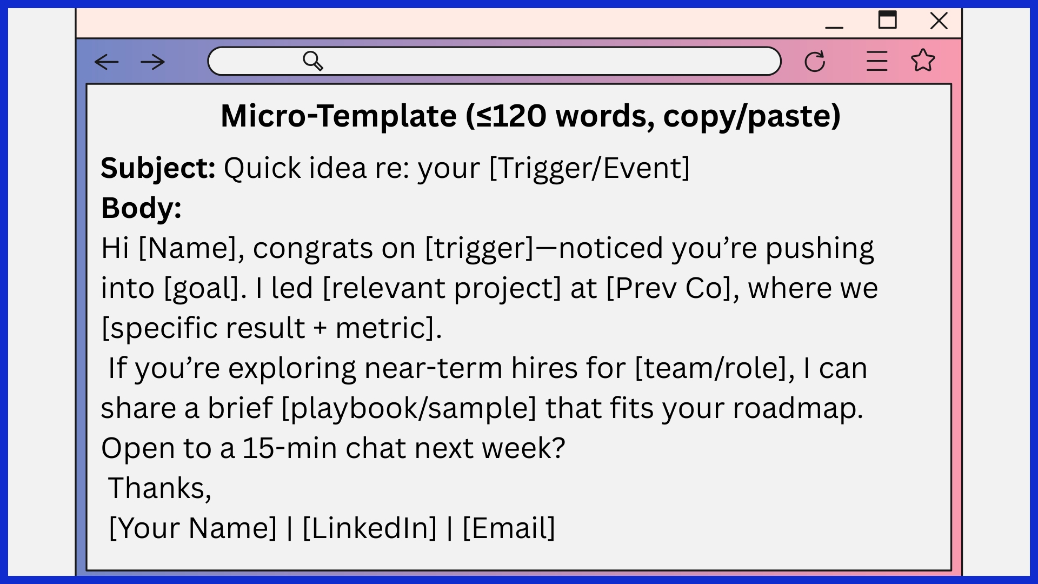Click the [Name] placeholder in greeting

(188, 248)
